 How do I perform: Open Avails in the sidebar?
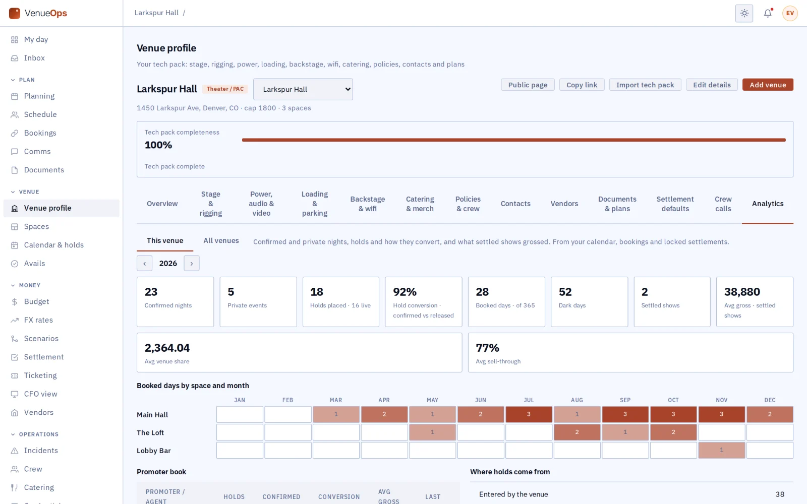pyautogui.click(x=62, y=264)
